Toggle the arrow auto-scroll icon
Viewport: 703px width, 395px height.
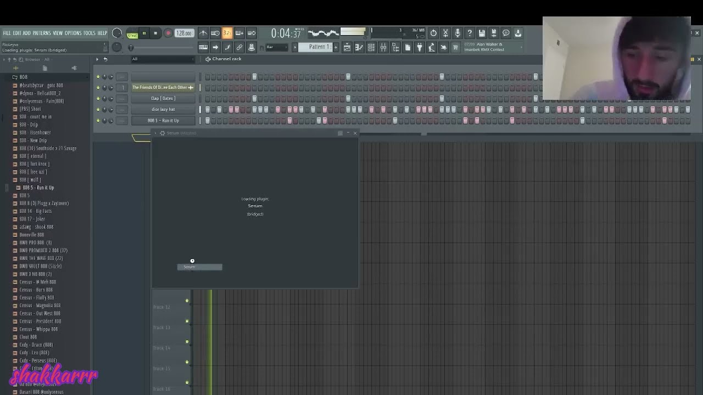215,47
